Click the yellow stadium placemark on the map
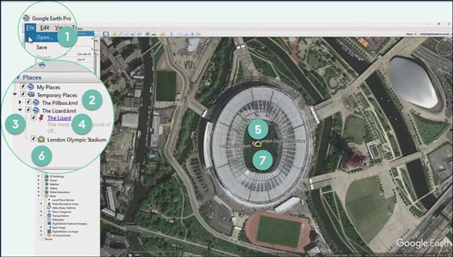 click(258, 143)
